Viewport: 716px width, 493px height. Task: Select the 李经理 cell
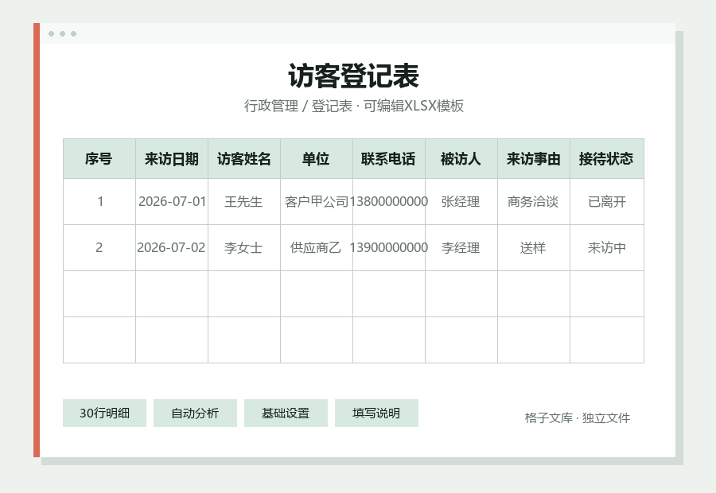(x=461, y=248)
